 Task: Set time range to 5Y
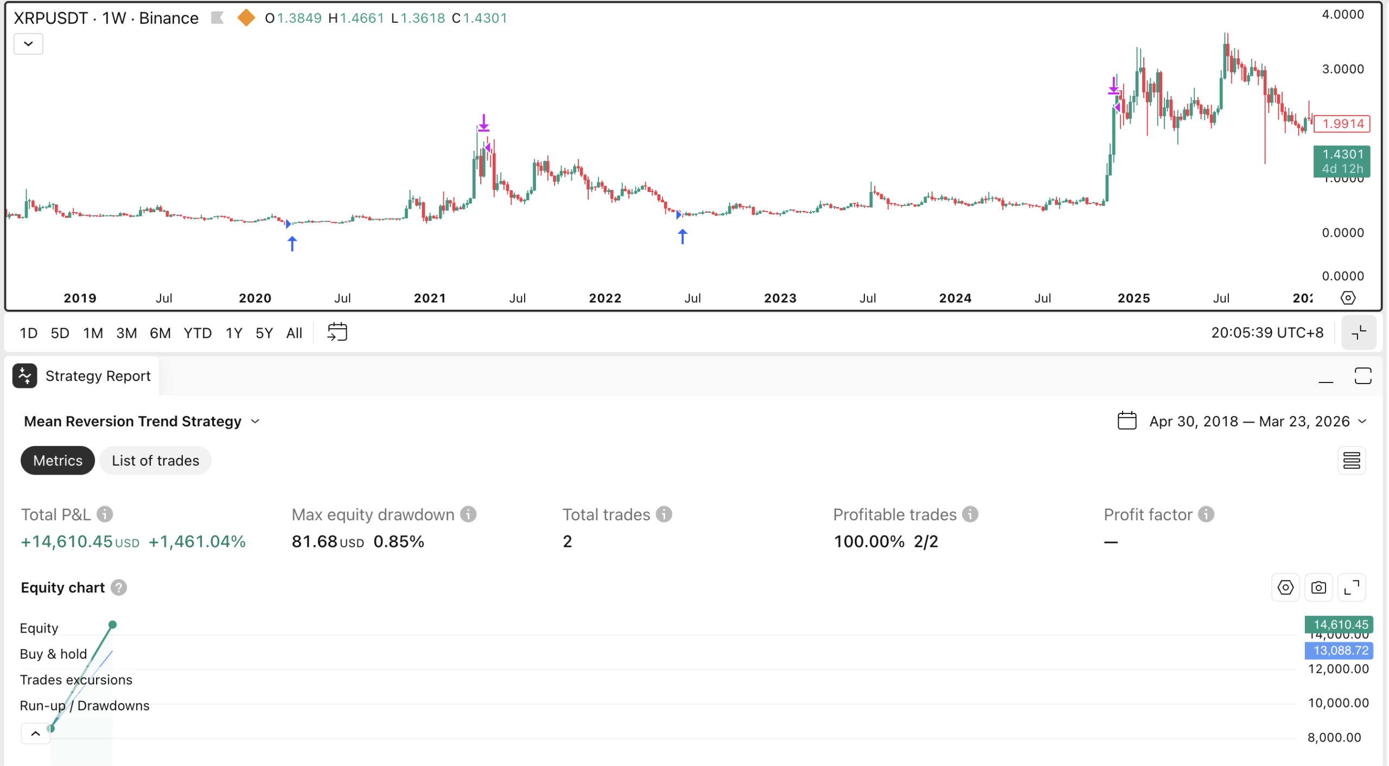[264, 333]
